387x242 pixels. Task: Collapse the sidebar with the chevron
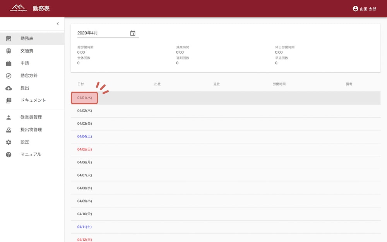(x=58, y=24)
